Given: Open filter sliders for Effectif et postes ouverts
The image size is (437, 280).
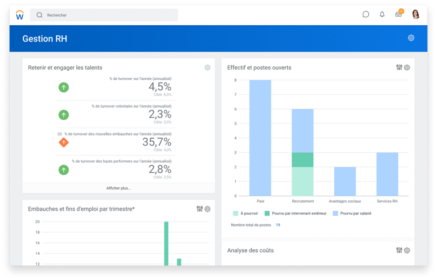Looking at the screenshot, I should [399, 68].
